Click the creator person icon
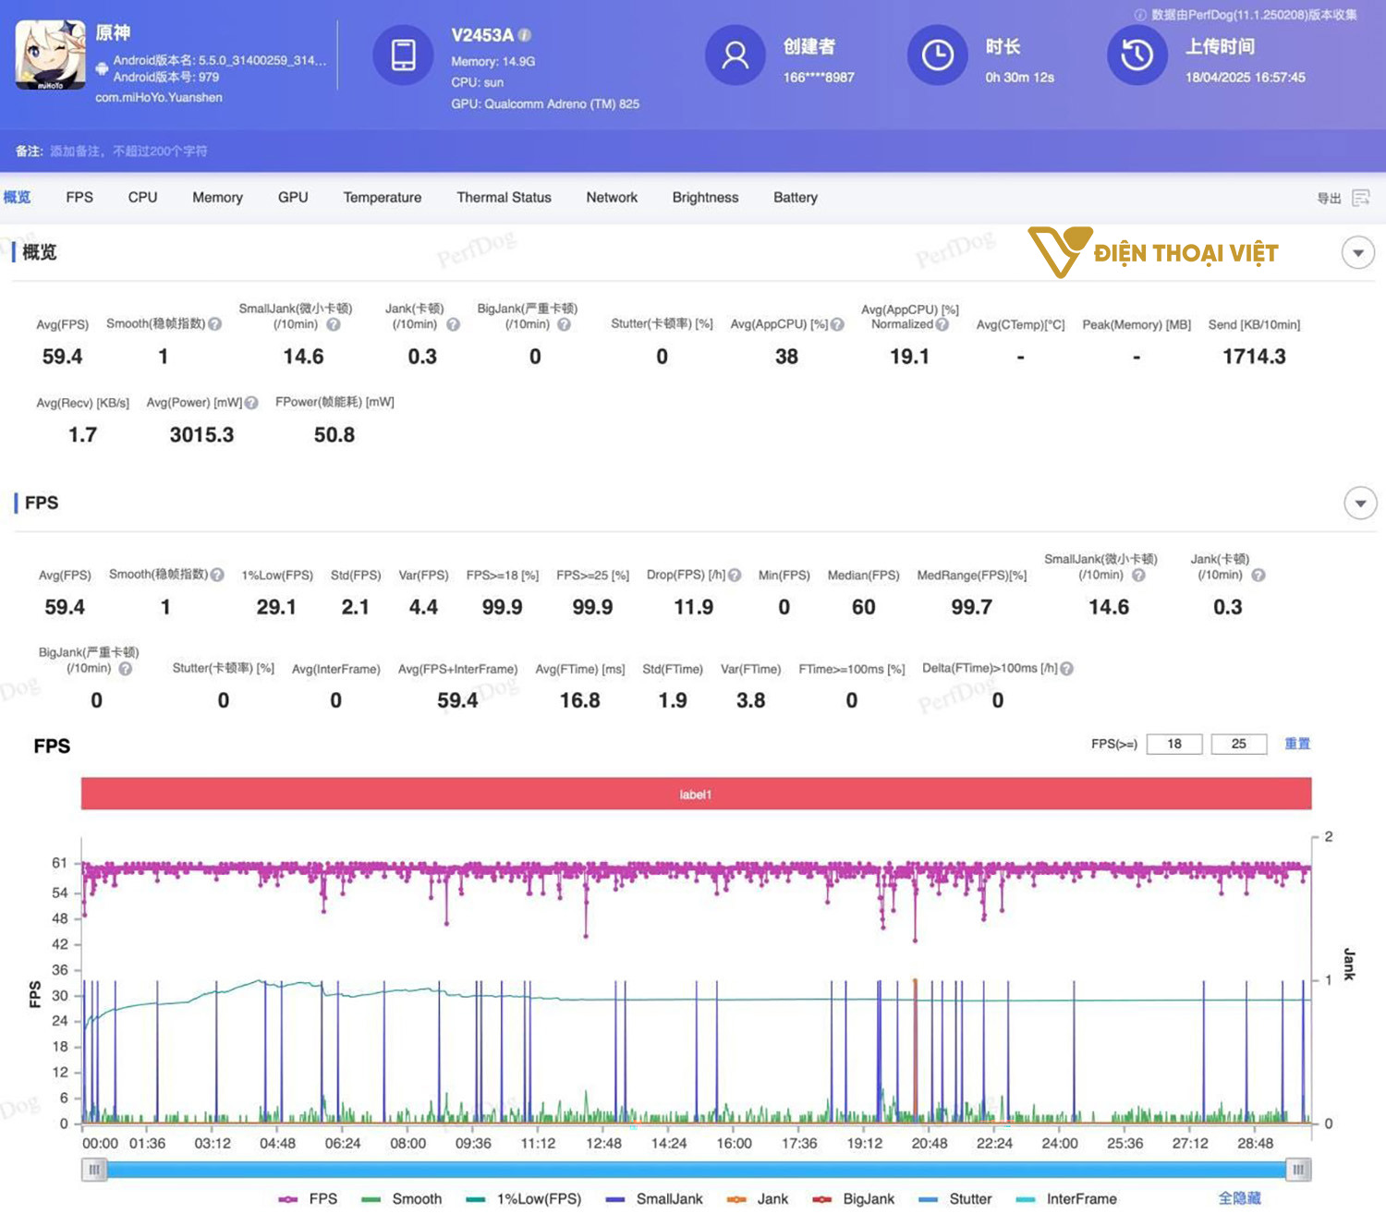 (735, 55)
